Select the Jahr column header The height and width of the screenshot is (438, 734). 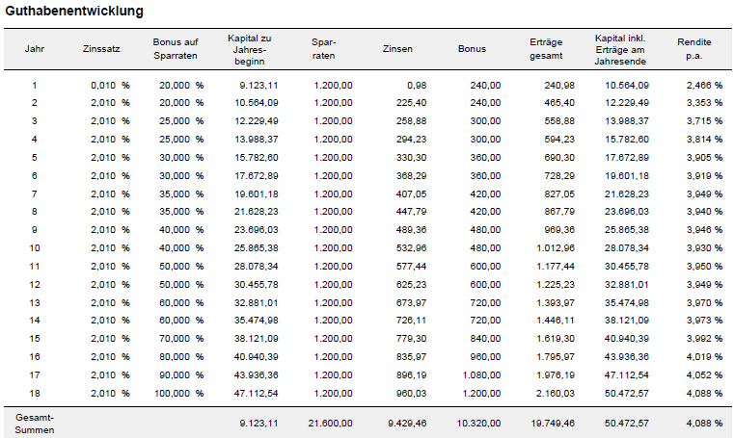pos(34,49)
